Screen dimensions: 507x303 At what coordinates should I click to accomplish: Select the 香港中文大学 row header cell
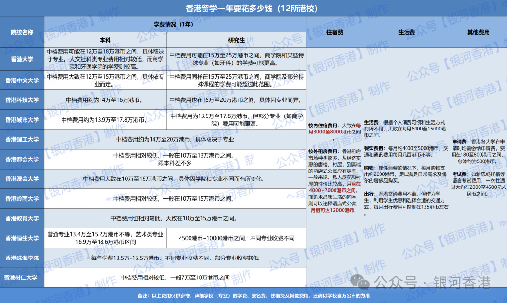pyautogui.click(x=22, y=81)
